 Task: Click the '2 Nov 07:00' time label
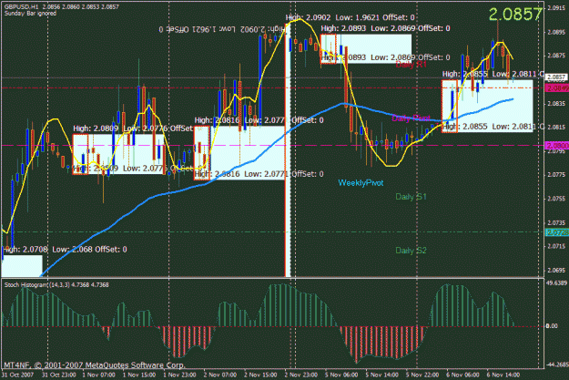[x=220, y=375]
